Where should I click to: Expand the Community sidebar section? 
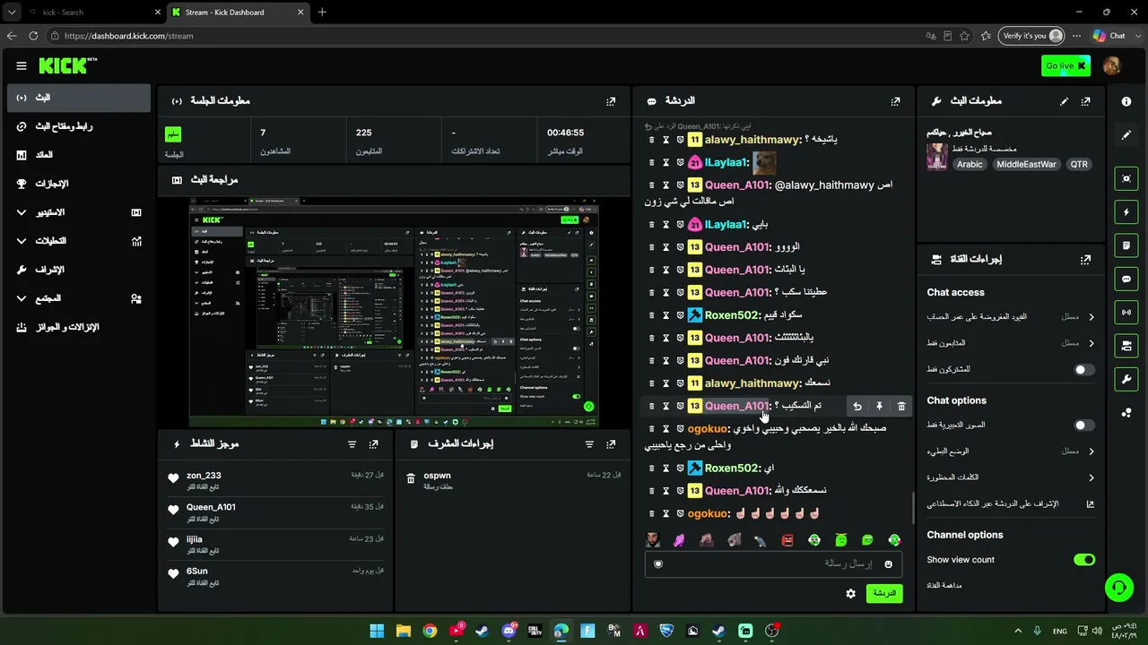[78, 298]
